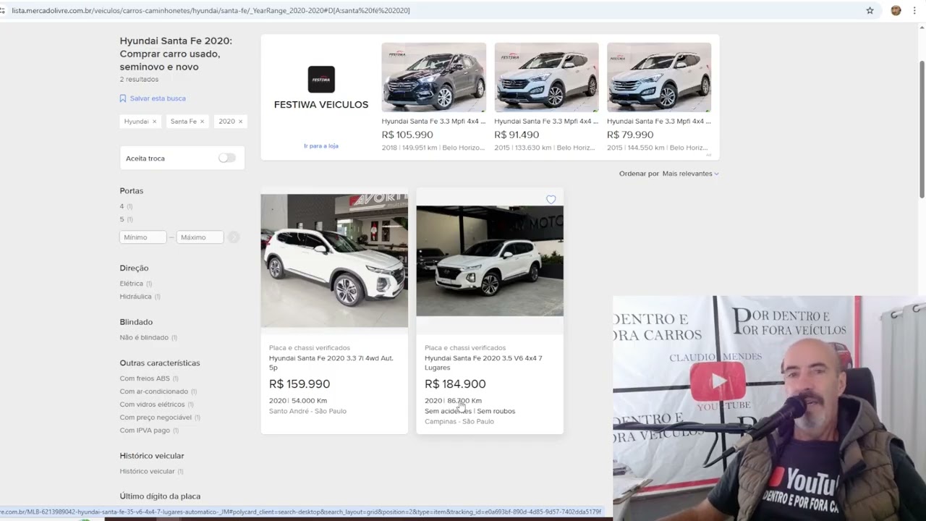The height and width of the screenshot is (521, 926).
Task: Apply the doors min-max range arrow
Action: (x=234, y=237)
